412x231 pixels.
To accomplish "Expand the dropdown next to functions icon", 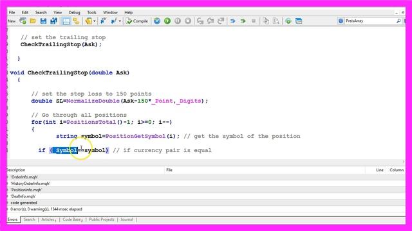I will click(x=120, y=21).
